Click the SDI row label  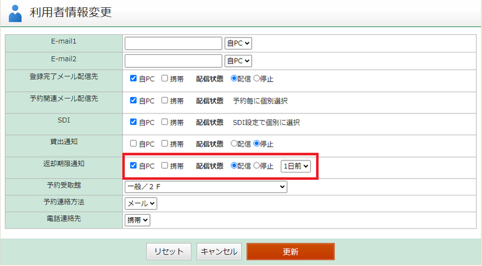coord(64,120)
